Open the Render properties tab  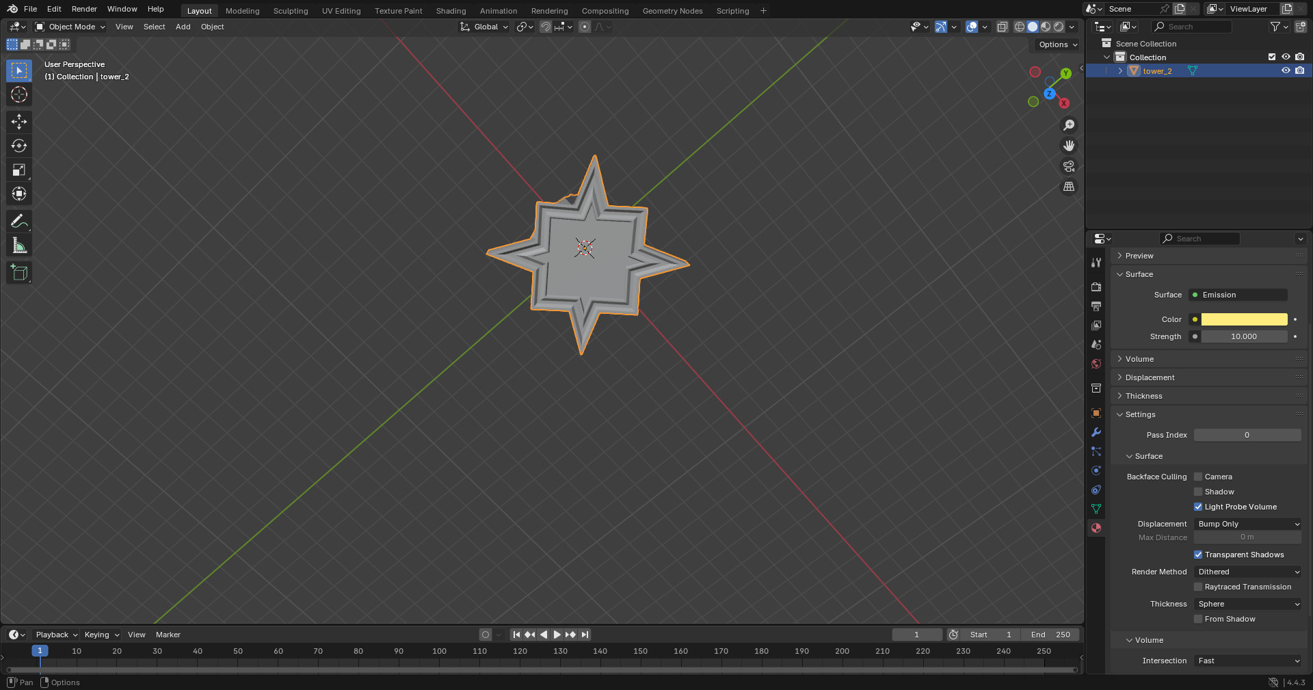pyautogui.click(x=1096, y=287)
